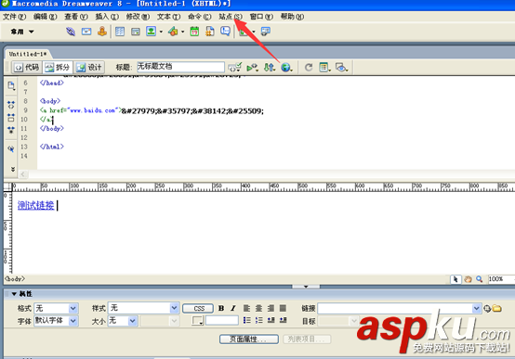Insert a Named Anchor
515x359 pixels.
pyautogui.click(x=102, y=32)
